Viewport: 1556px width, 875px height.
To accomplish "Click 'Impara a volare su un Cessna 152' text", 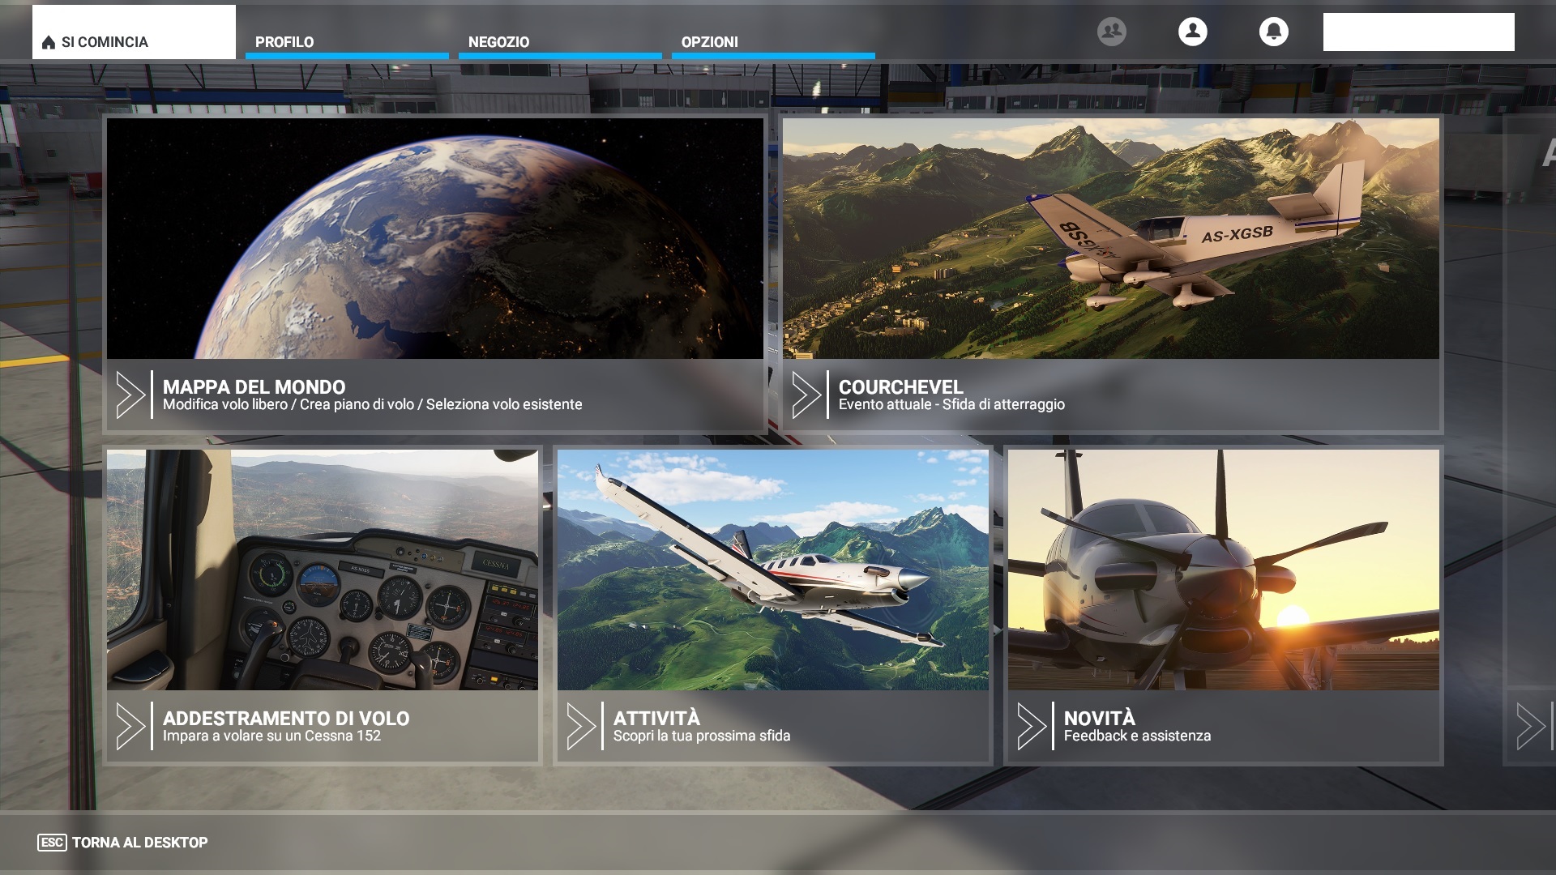I will [x=271, y=736].
